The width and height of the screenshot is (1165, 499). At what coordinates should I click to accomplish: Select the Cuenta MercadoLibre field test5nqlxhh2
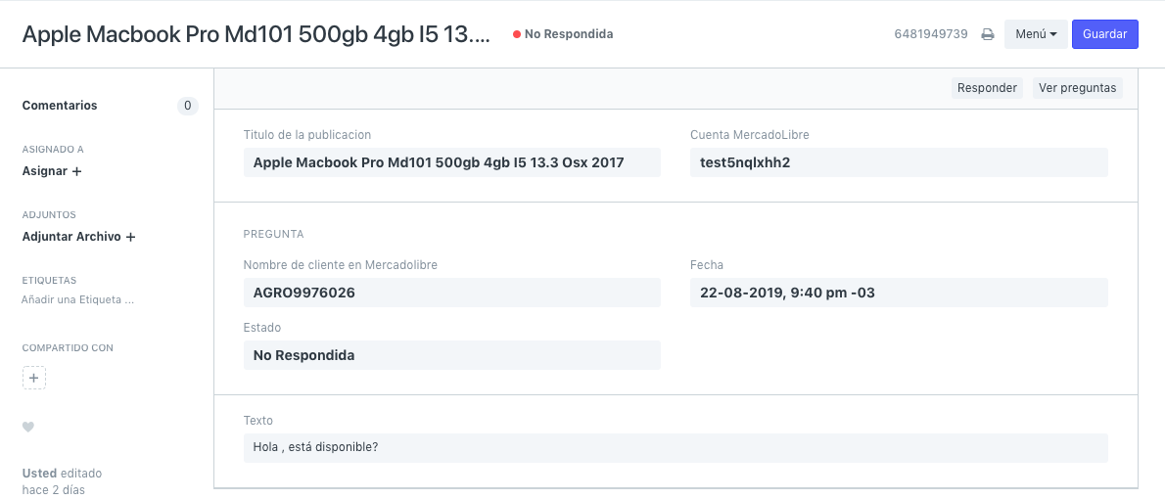click(899, 162)
